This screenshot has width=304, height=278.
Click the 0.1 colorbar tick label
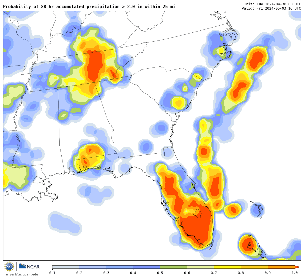point(52,273)
